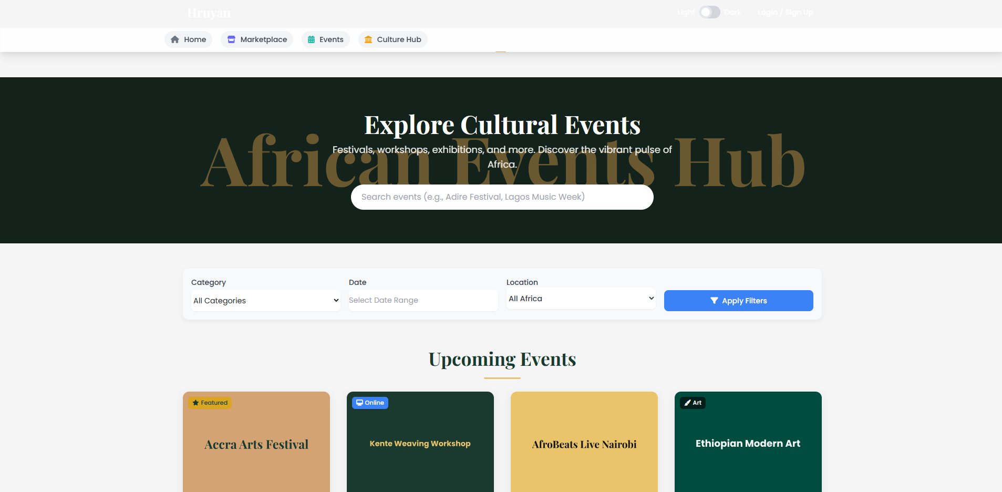Click the Events calendar icon
The height and width of the screenshot is (492, 1002).
[311, 39]
